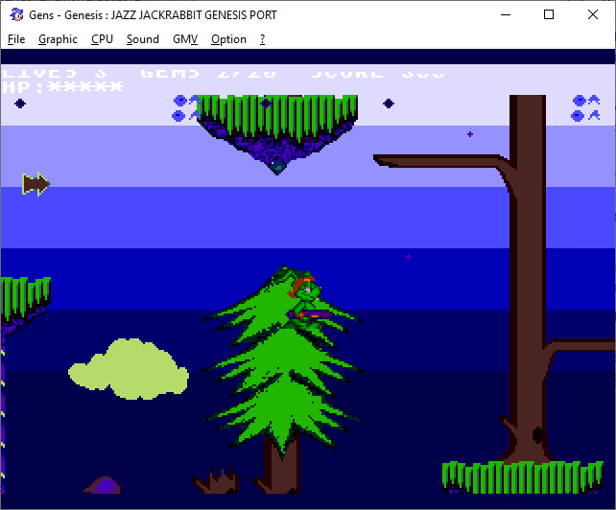Click the brown arrow sign in game

[x=36, y=184]
